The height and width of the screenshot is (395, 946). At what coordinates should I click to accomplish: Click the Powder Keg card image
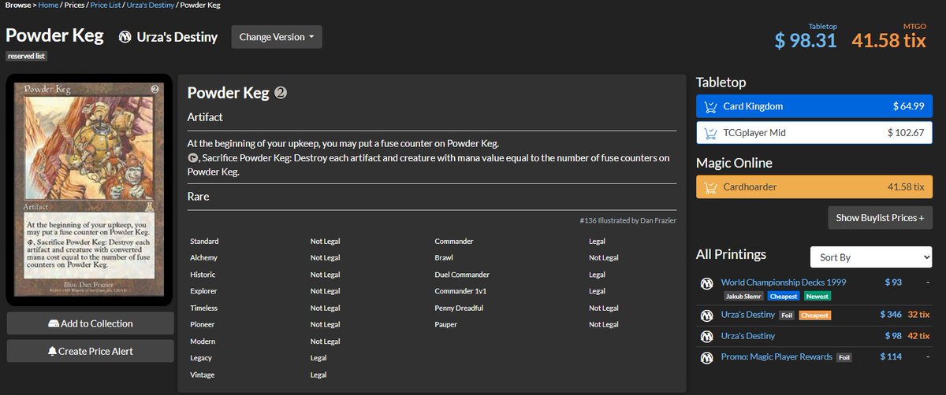click(89, 189)
